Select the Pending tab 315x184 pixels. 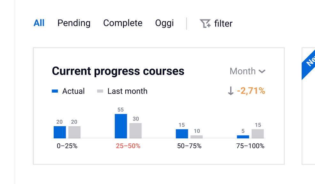tap(74, 23)
